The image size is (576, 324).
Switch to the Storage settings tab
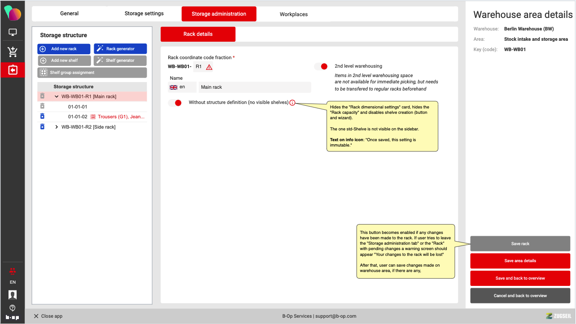[x=144, y=13]
